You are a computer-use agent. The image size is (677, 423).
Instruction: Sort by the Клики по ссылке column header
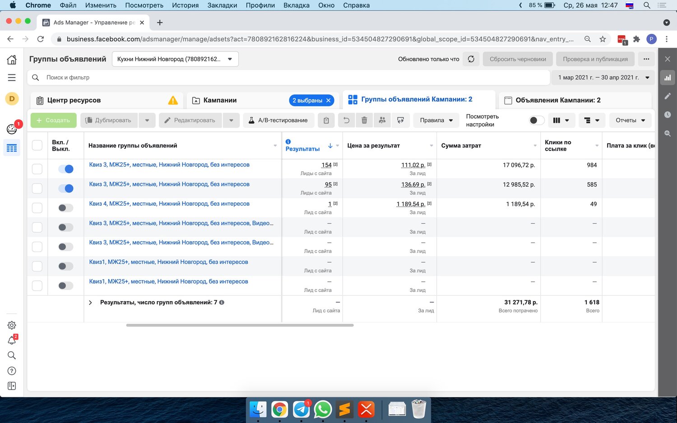pos(558,145)
